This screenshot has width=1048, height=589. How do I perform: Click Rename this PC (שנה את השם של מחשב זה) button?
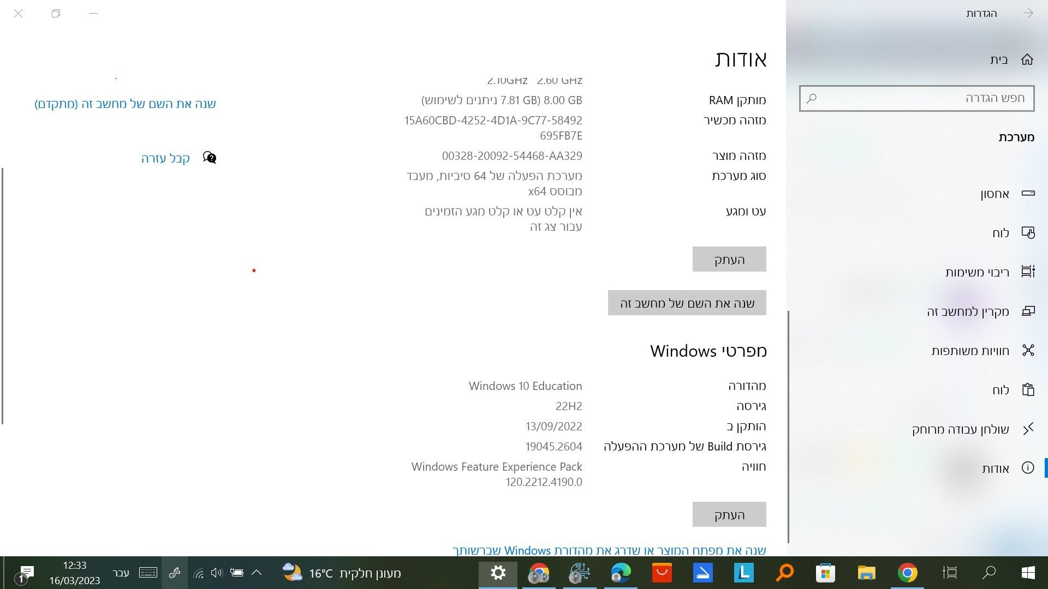click(687, 303)
